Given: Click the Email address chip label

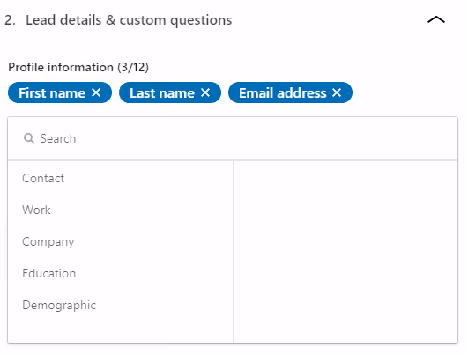Looking at the screenshot, I should 283,93.
